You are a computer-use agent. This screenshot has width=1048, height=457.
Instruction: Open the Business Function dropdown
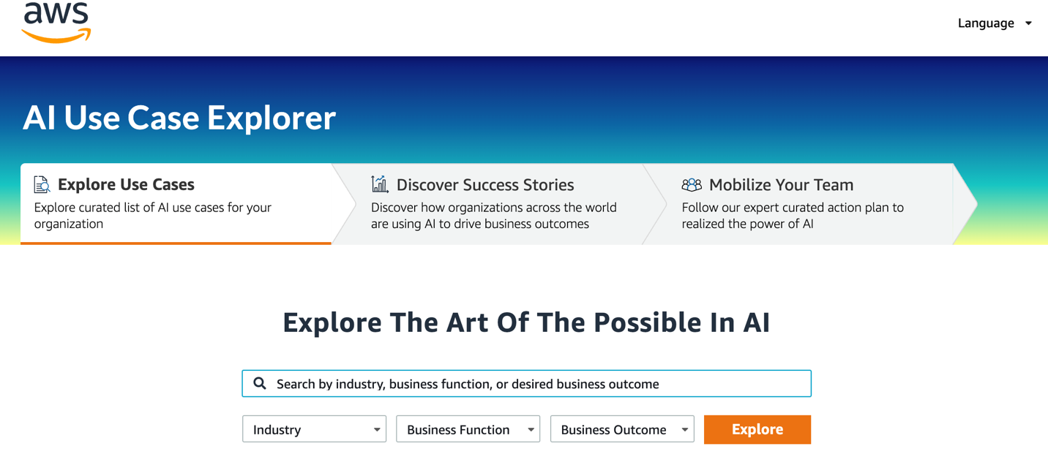pyautogui.click(x=468, y=429)
